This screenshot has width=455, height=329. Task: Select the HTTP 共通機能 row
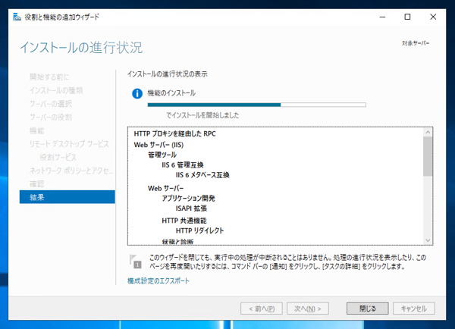(x=184, y=221)
